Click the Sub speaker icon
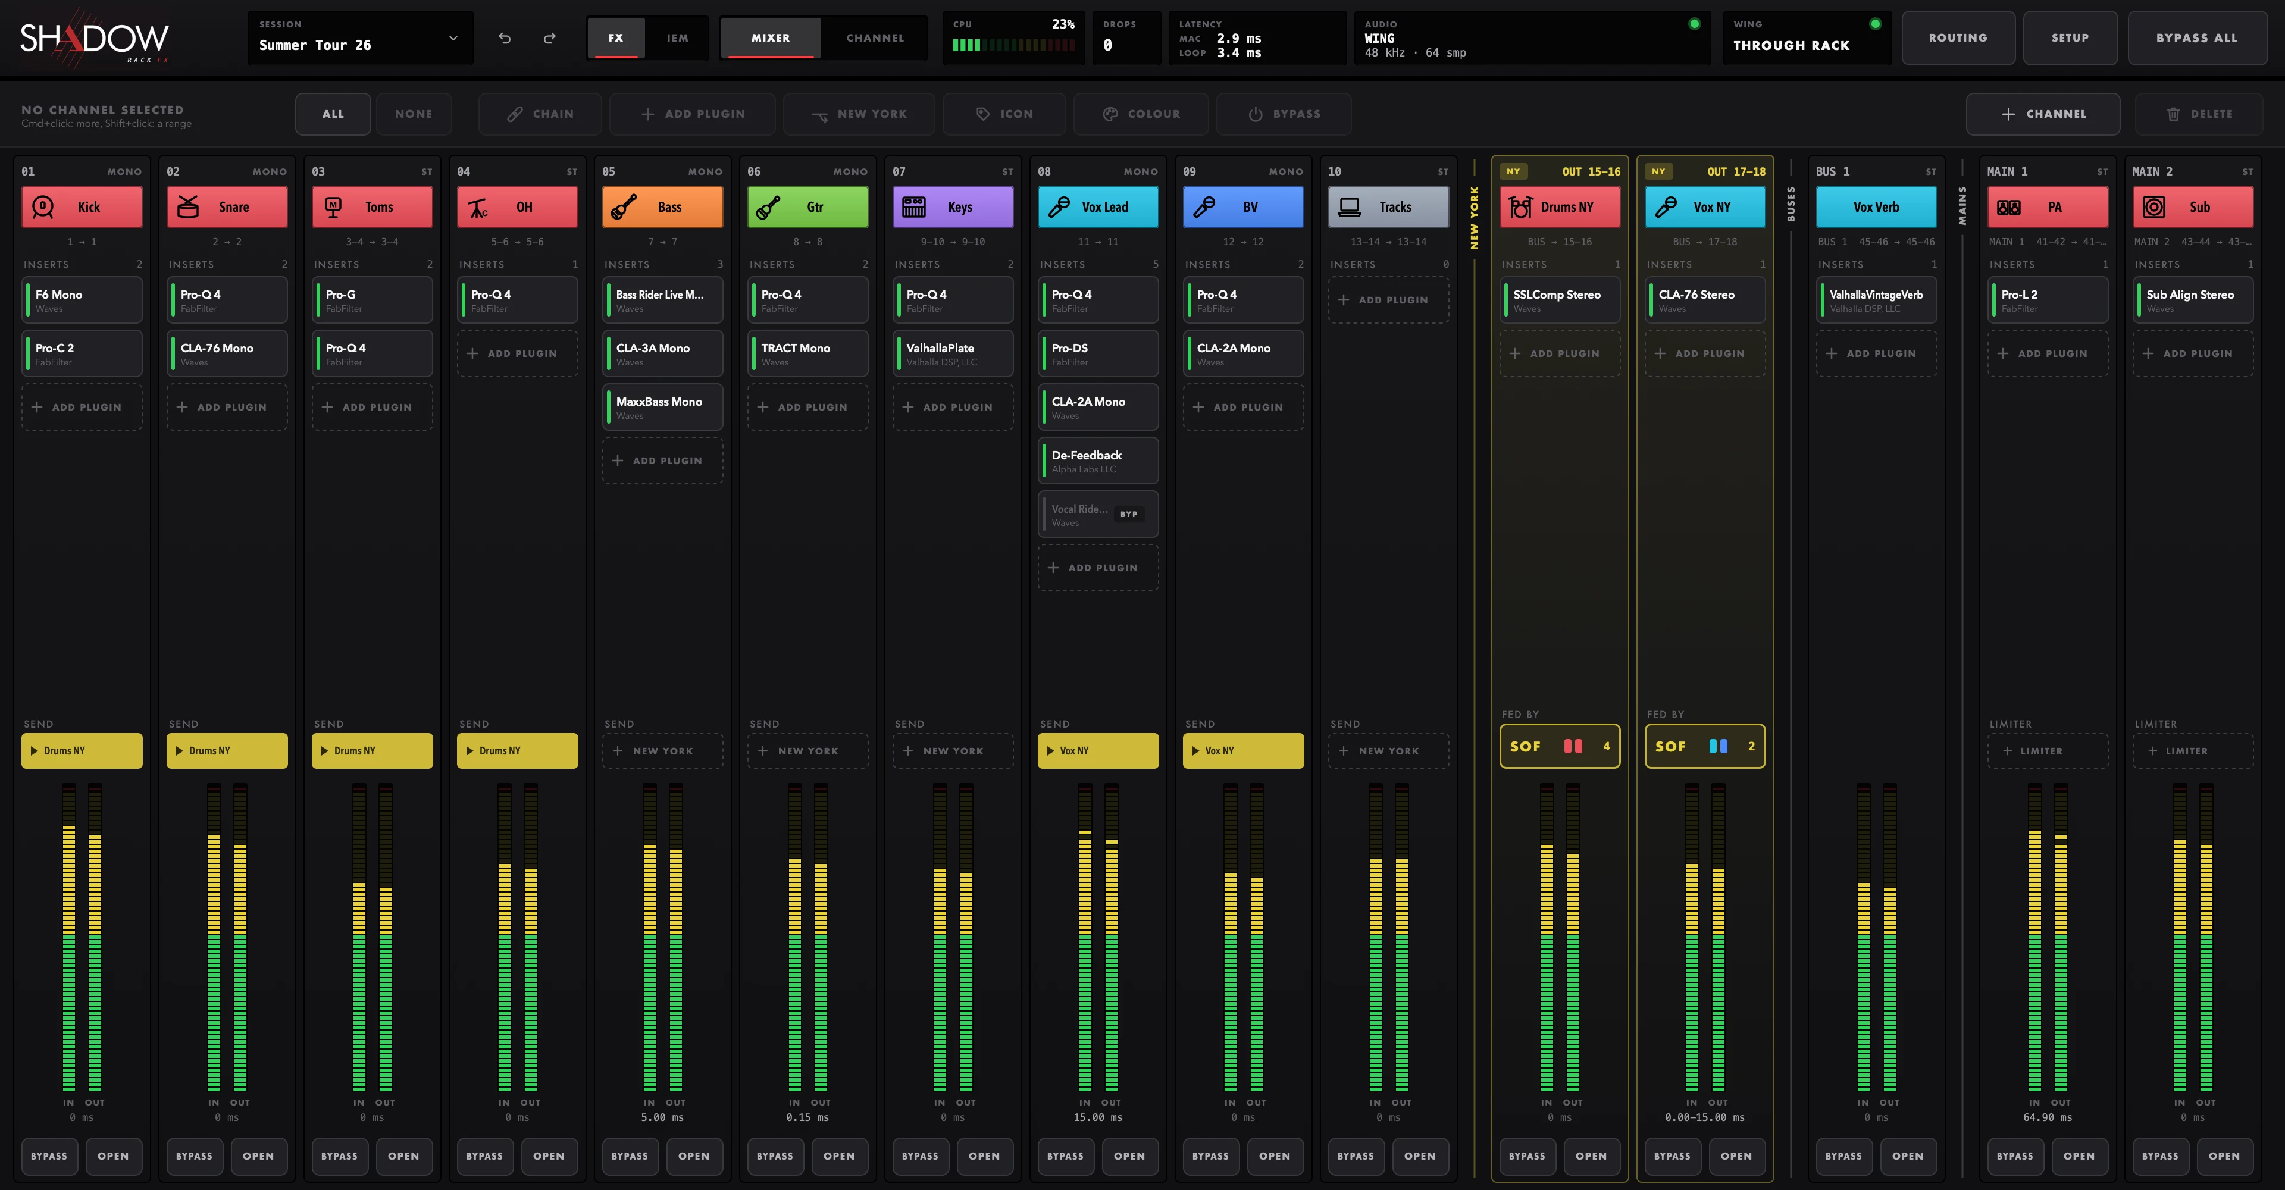 (2153, 208)
